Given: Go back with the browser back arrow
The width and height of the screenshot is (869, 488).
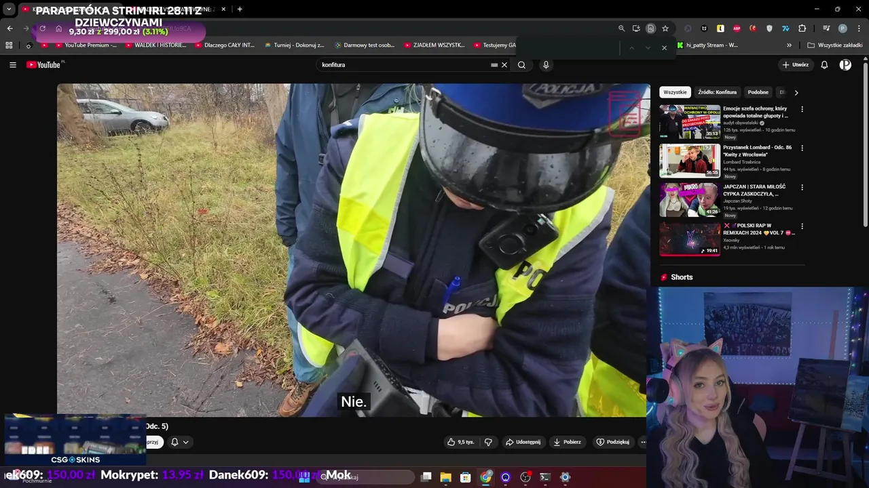Looking at the screenshot, I should 10,28.
